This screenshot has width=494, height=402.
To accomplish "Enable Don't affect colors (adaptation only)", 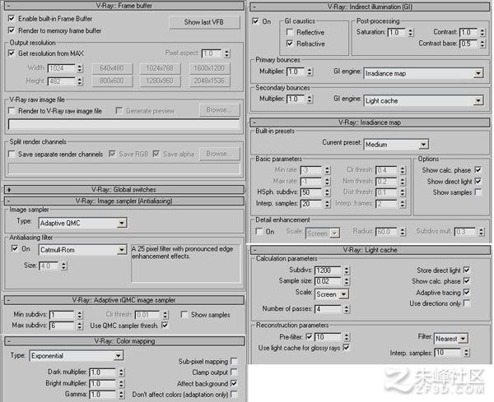I will coord(234,394).
